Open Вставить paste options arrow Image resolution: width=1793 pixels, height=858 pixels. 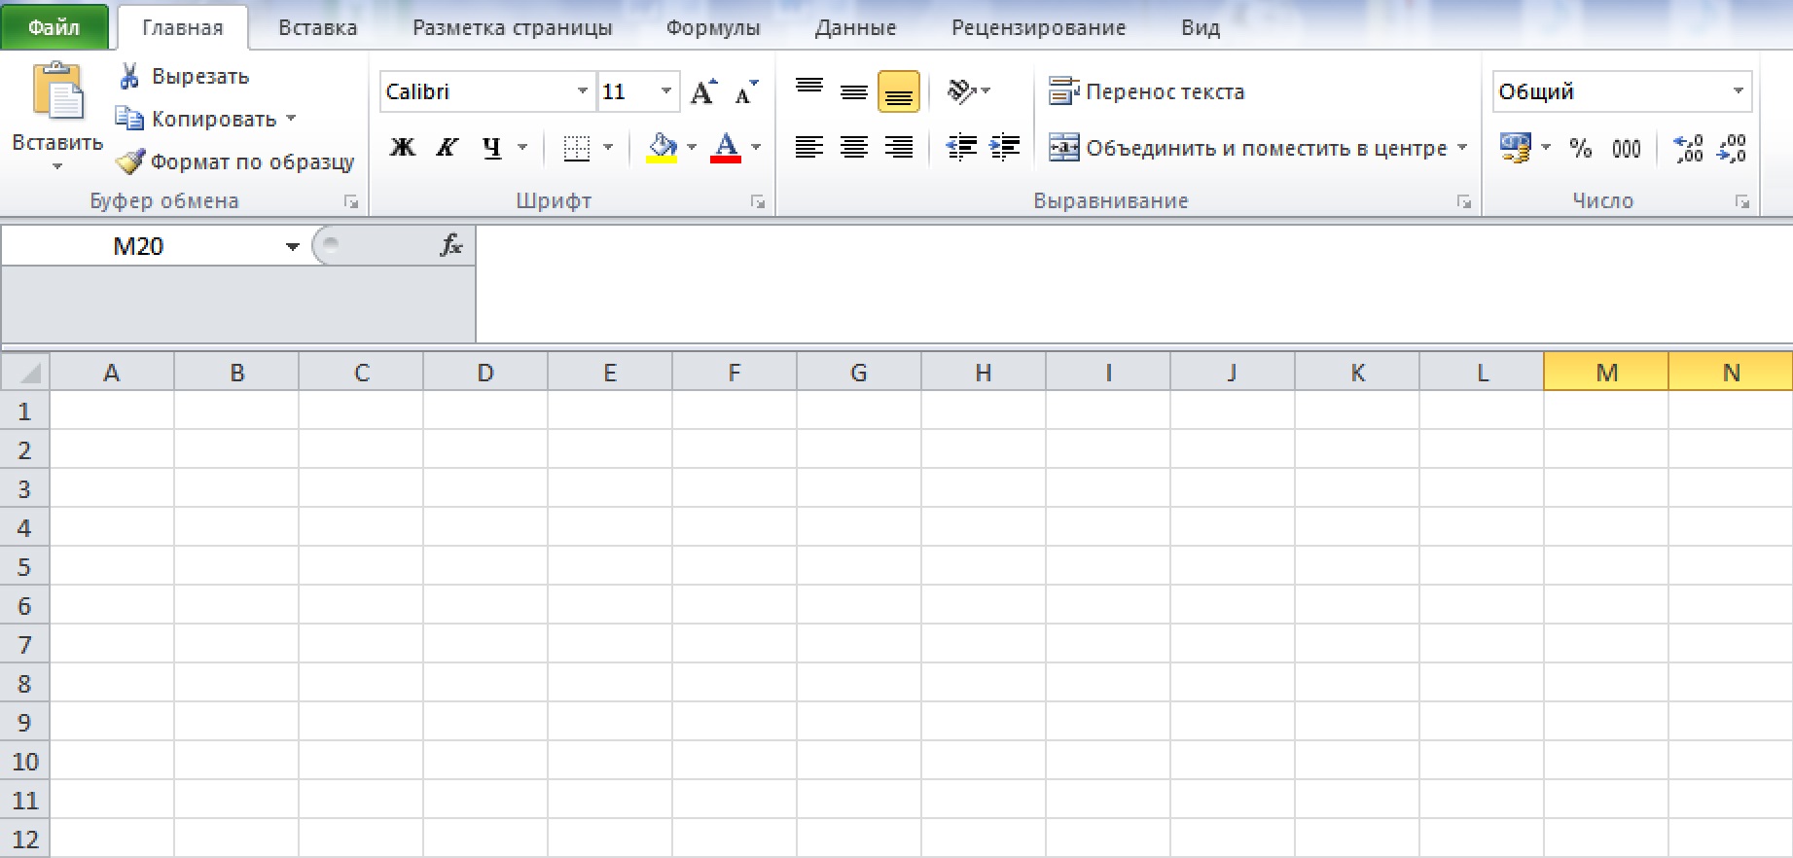coord(57,166)
